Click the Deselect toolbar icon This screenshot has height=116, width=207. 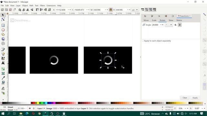point(10,10)
